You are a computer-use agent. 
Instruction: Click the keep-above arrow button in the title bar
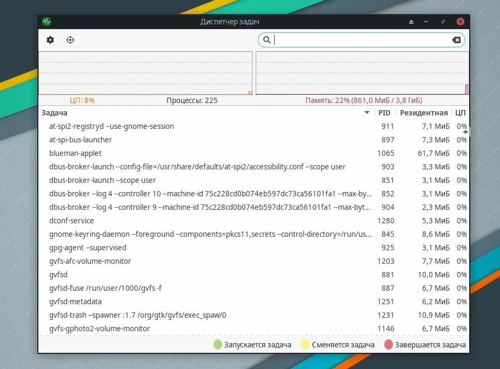point(411,22)
